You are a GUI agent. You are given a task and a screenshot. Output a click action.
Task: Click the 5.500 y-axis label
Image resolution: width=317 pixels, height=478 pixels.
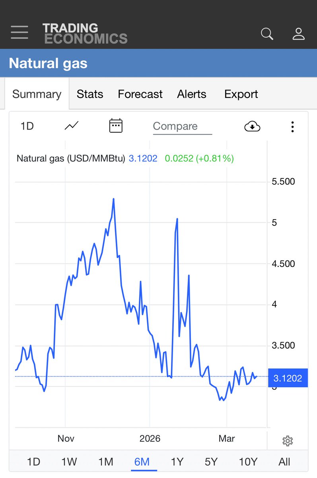coord(283,182)
